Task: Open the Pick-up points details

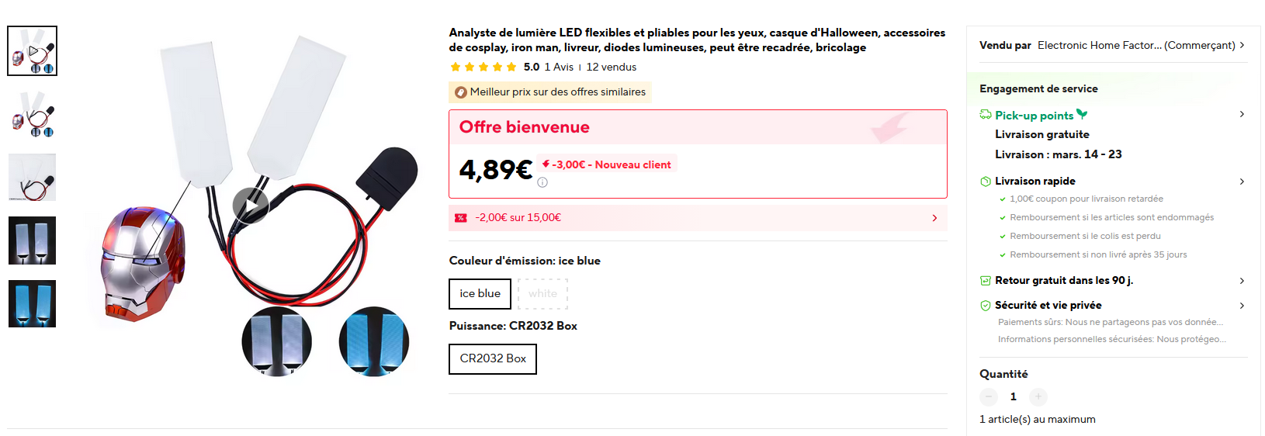Action: [1242, 115]
